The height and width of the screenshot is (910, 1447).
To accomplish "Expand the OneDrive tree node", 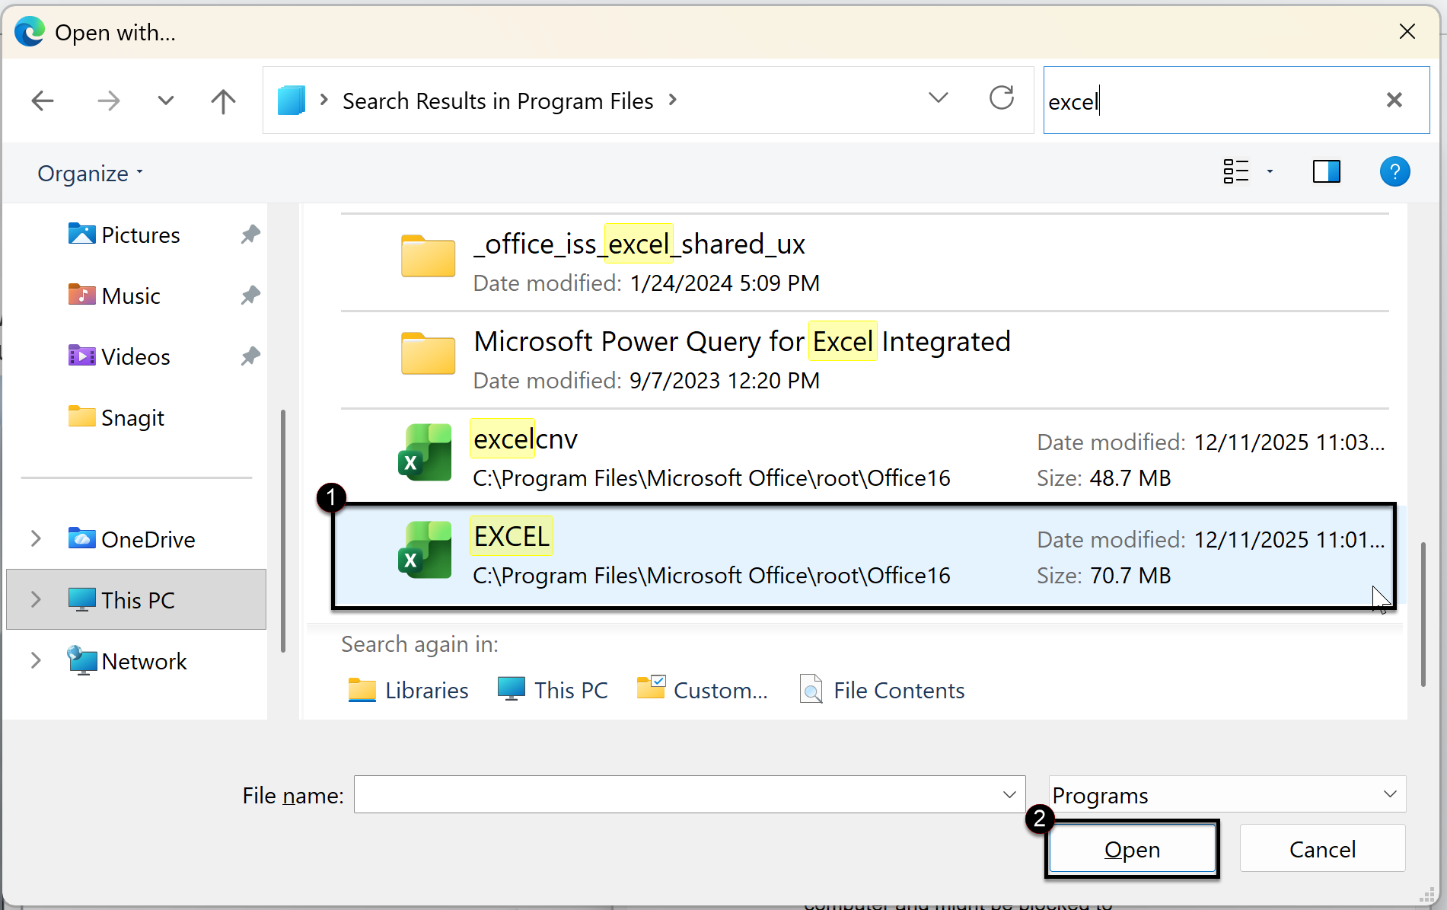I will coord(36,539).
